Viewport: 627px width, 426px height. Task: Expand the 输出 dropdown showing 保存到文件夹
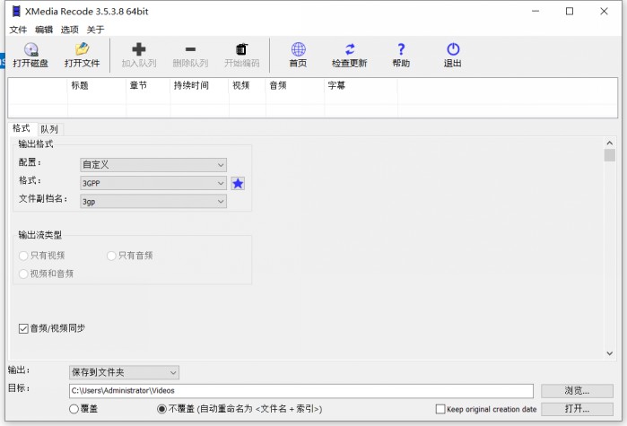tap(124, 372)
